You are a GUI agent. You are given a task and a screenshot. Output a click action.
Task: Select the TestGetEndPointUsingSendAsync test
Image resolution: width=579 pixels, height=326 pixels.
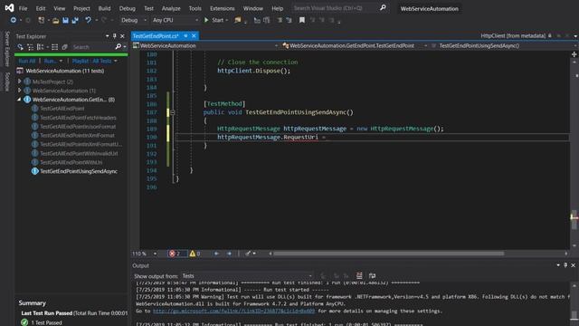pos(79,171)
